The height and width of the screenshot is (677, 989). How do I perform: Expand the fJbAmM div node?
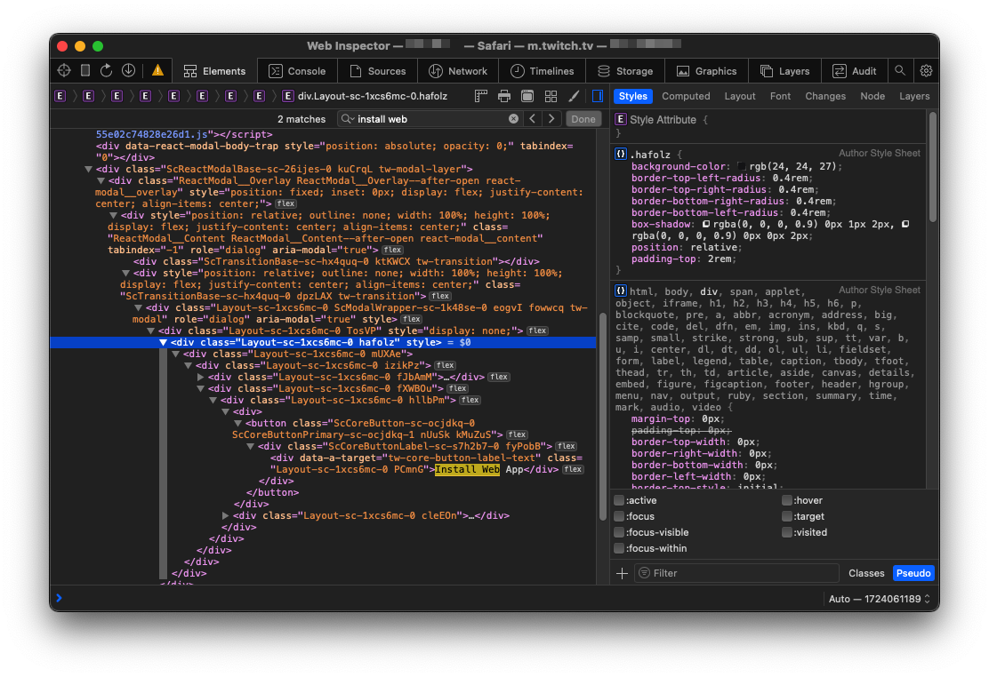click(201, 377)
